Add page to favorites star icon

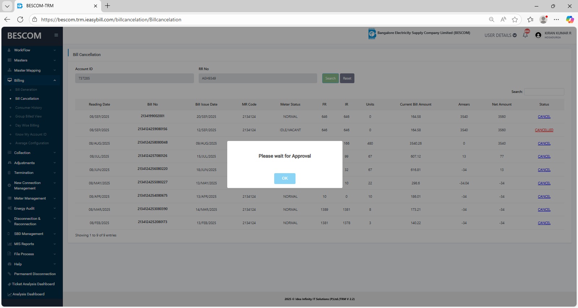pyautogui.click(x=515, y=20)
